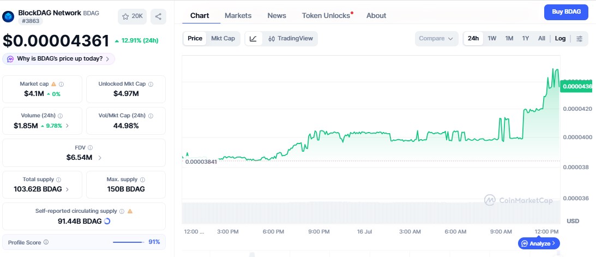The height and width of the screenshot is (257, 596).
Task: Click the current price tag on chart axis
Action: coord(576,86)
